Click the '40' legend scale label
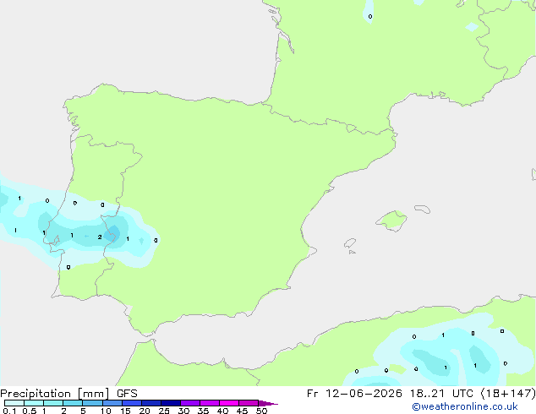 [x=222, y=411]
